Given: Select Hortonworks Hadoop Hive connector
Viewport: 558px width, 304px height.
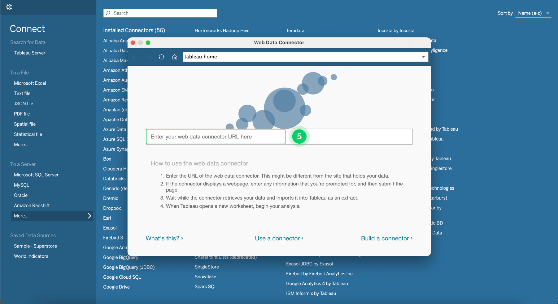Looking at the screenshot, I should tap(222, 31).
